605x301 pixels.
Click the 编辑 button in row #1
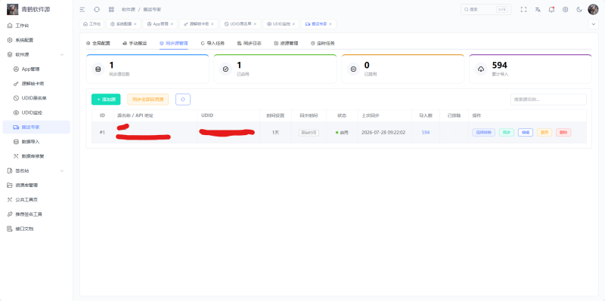point(526,133)
